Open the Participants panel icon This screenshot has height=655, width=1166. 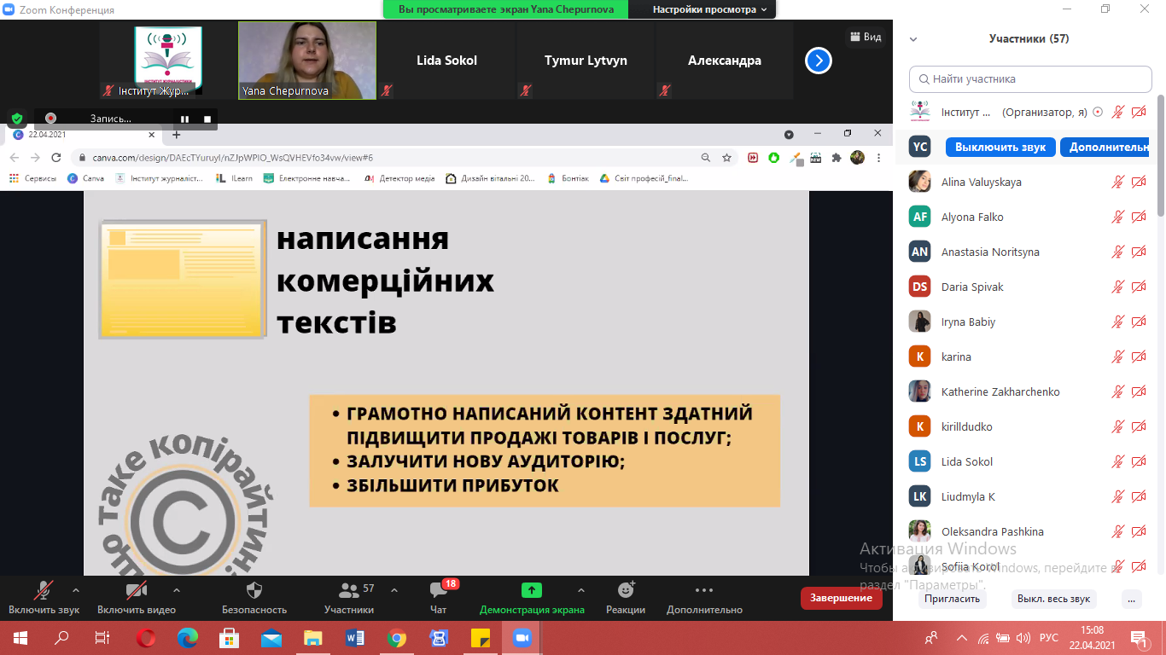pyautogui.click(x=349, y=591)
